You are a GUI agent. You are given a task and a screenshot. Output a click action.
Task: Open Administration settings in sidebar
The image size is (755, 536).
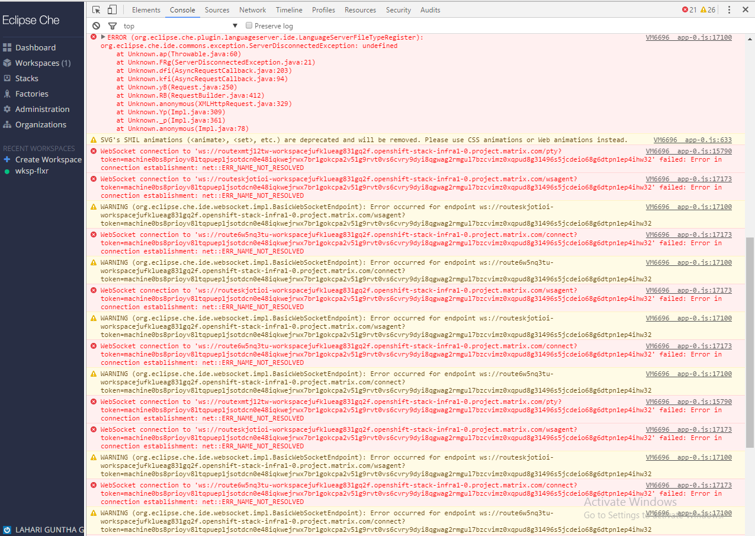36,109
